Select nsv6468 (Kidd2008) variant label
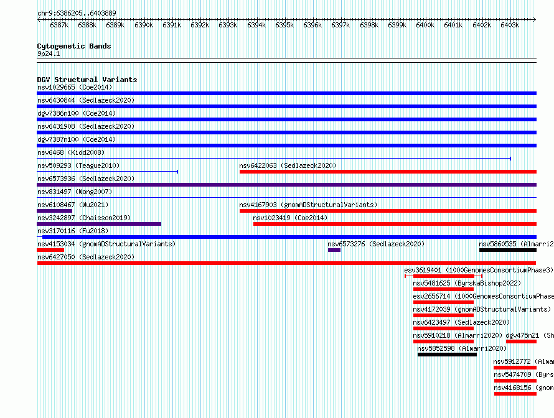The image size is (554, 418). tap(71, 152)
